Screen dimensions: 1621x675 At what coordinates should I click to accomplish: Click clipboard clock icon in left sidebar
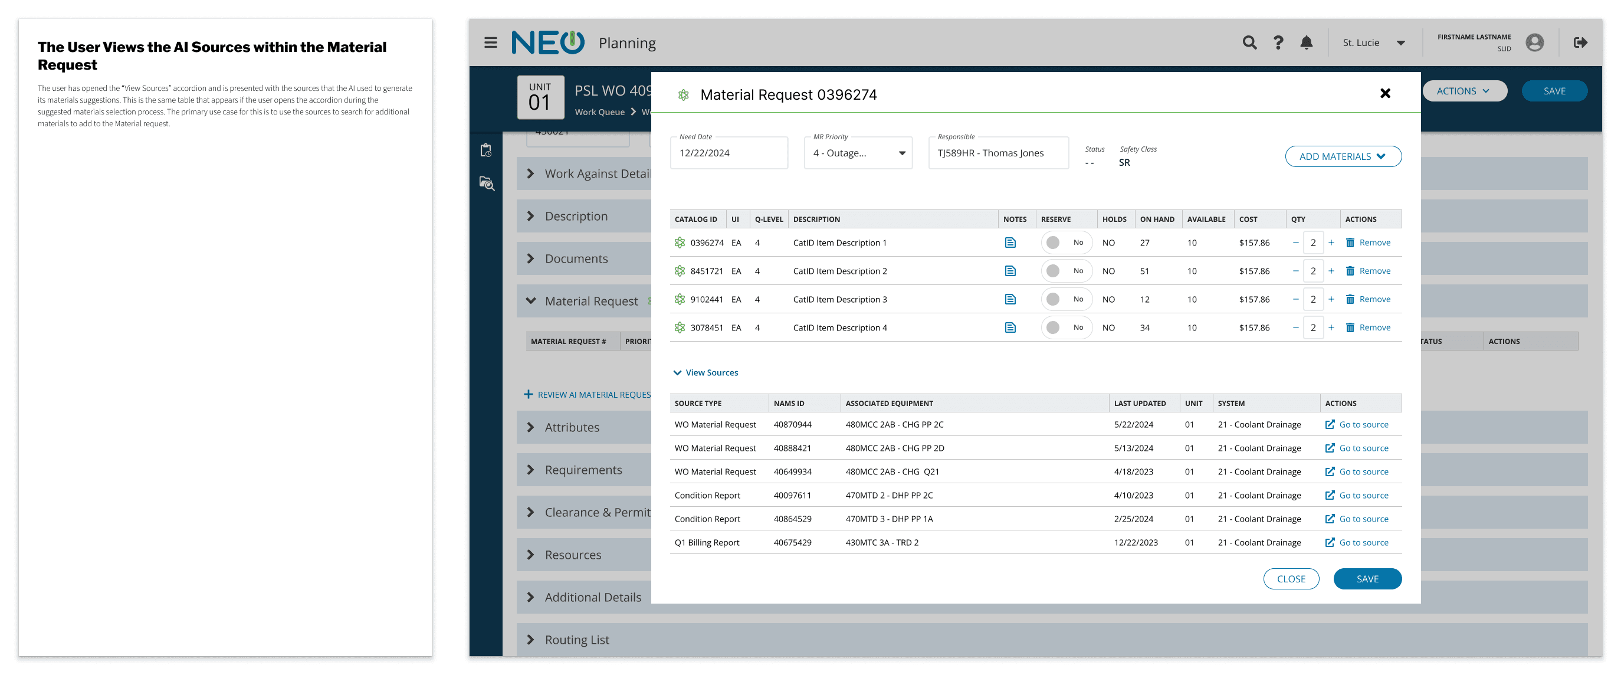[x=486, y=150]
